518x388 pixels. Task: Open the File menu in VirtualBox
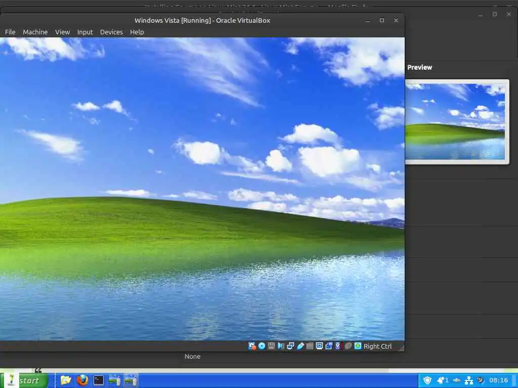[x=10, y=32]
